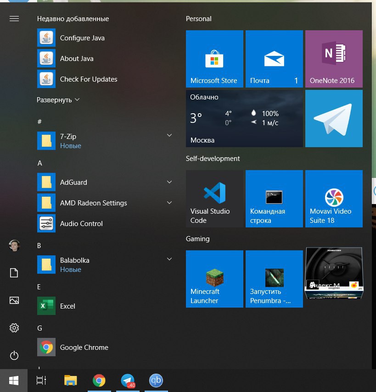
Task: Click the Power button icon
Action: pos(14,355)
